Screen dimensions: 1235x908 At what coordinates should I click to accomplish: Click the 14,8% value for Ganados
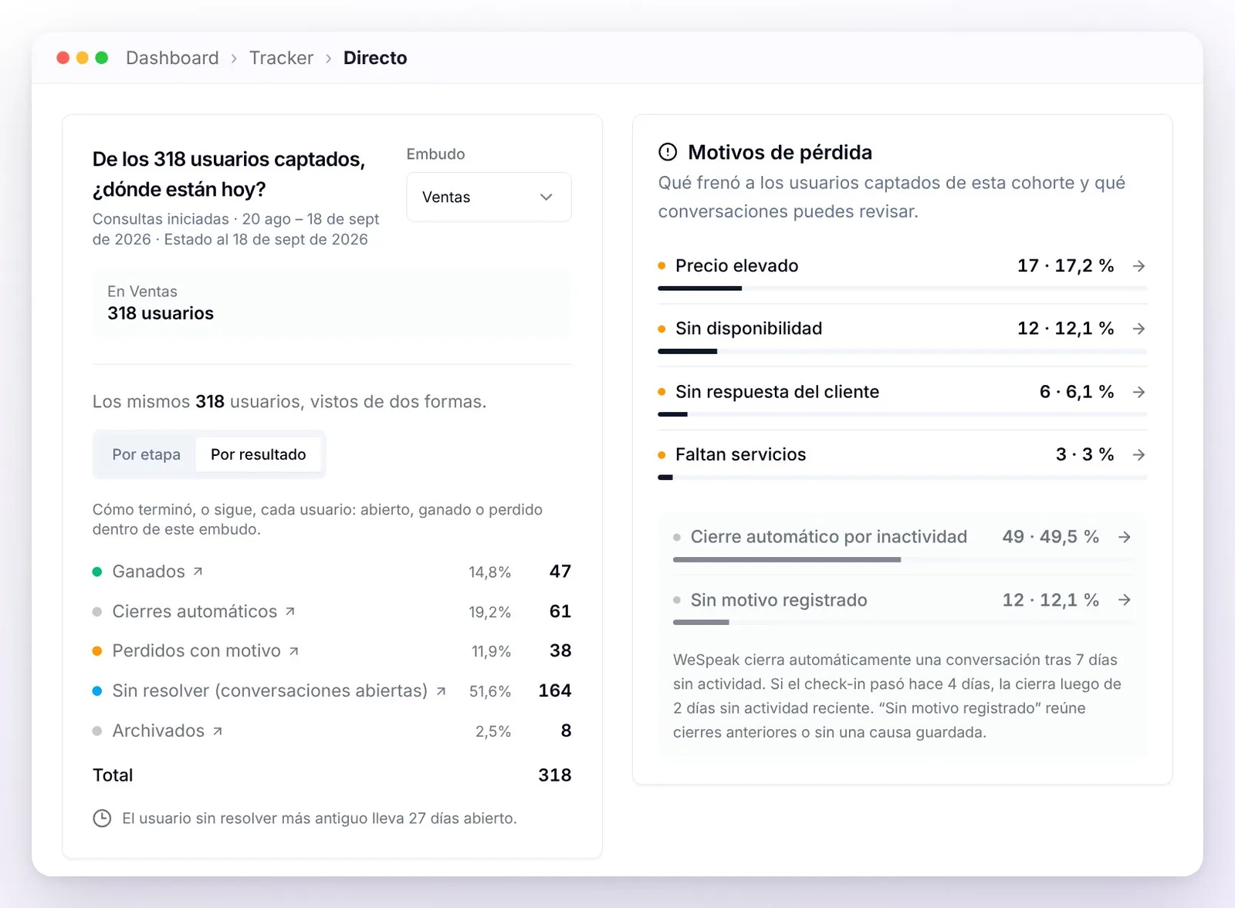pos(489,572)
